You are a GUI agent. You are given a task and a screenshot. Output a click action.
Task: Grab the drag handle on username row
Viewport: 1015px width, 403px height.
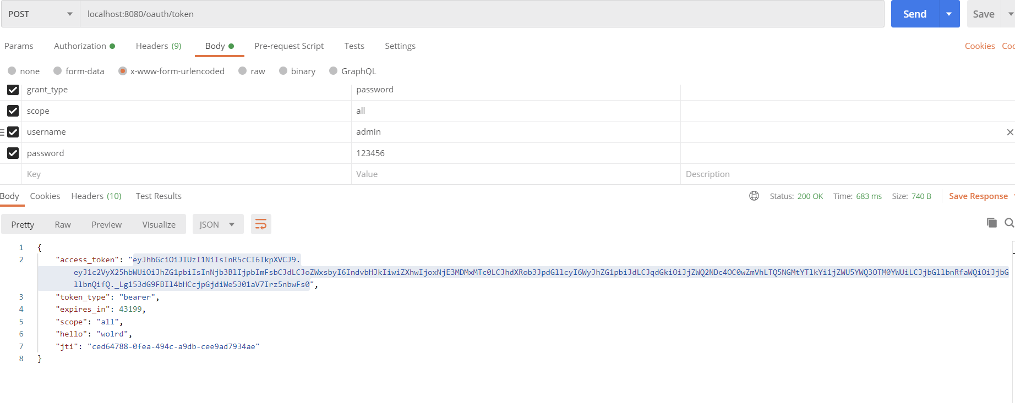[x=2, y=133]
